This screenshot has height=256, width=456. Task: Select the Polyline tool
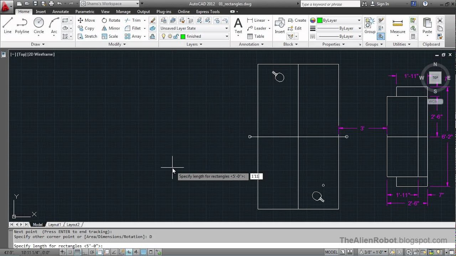point(22,26)
